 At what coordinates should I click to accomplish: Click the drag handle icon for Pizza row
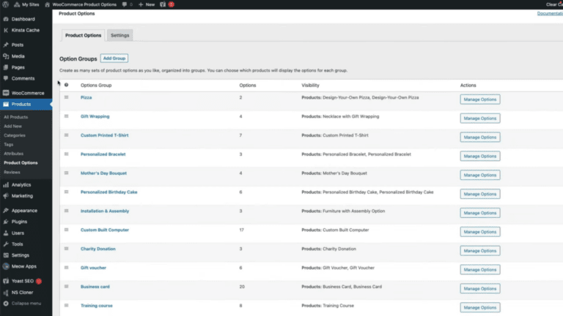(x=66, y=97)
